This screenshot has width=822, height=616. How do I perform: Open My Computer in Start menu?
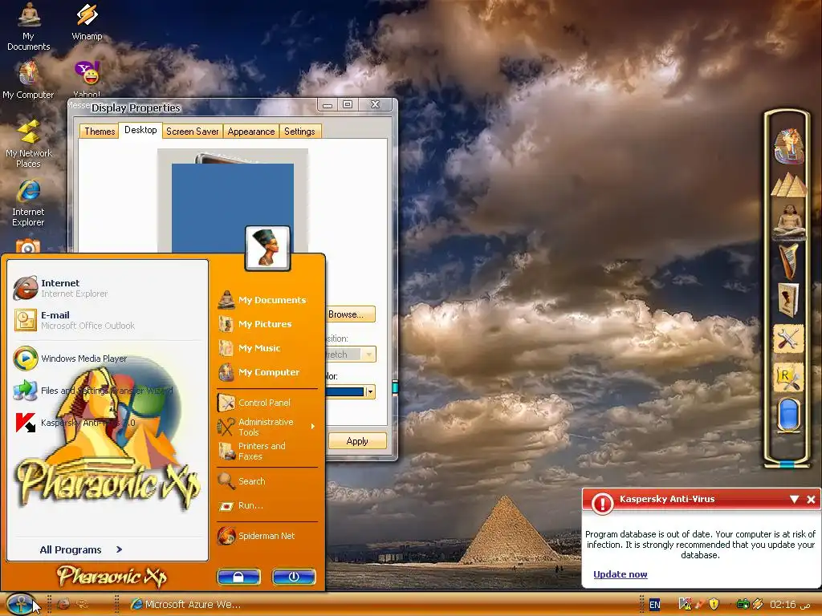click(267, 372)
